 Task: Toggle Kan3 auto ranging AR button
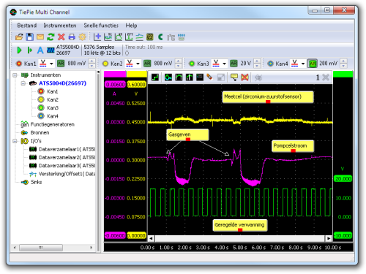coord(234,64)
